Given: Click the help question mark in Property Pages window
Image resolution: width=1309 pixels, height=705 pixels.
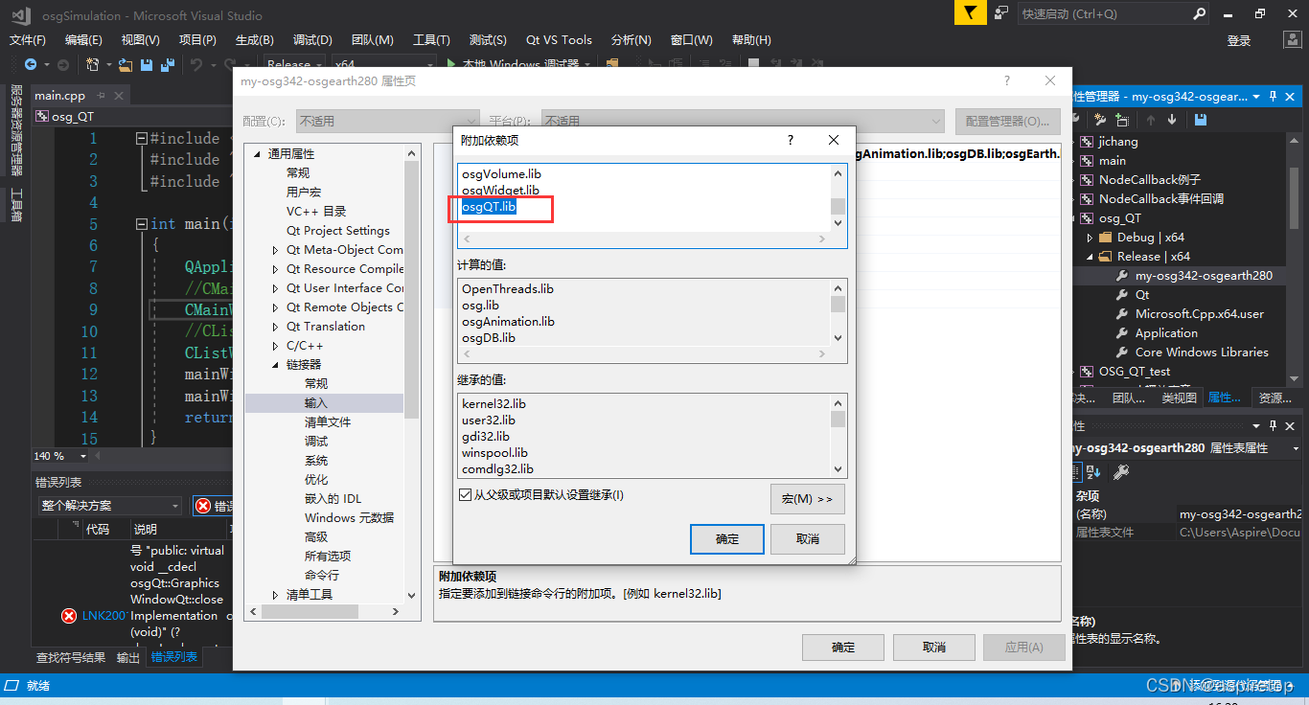Looking at the screenshot, I should click(x=1007, y=81).
